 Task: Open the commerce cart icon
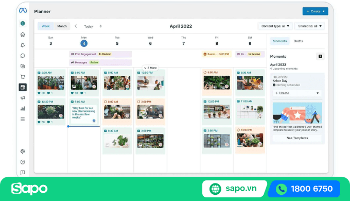(x=23, y=77)
